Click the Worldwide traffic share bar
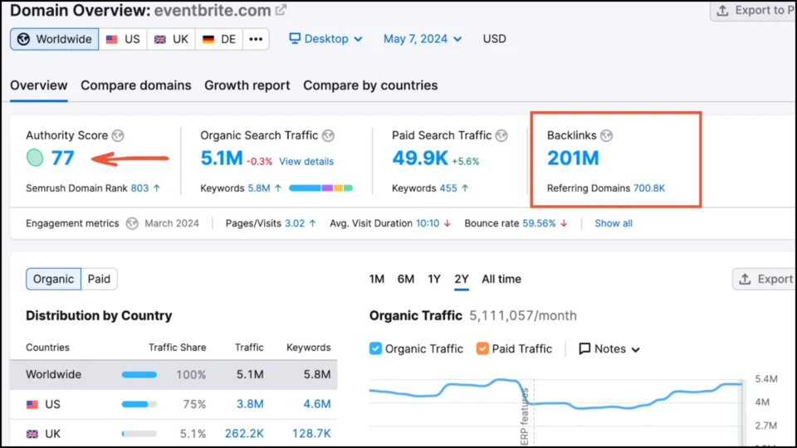This screenshot has height=448, width=797. click(139, 375)
